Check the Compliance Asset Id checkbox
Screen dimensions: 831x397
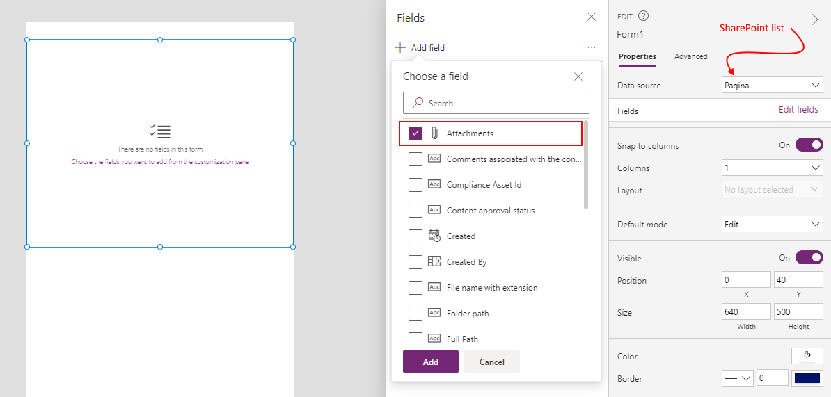[415, 185]
